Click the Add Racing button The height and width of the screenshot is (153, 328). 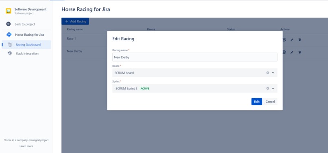[75, 21]
